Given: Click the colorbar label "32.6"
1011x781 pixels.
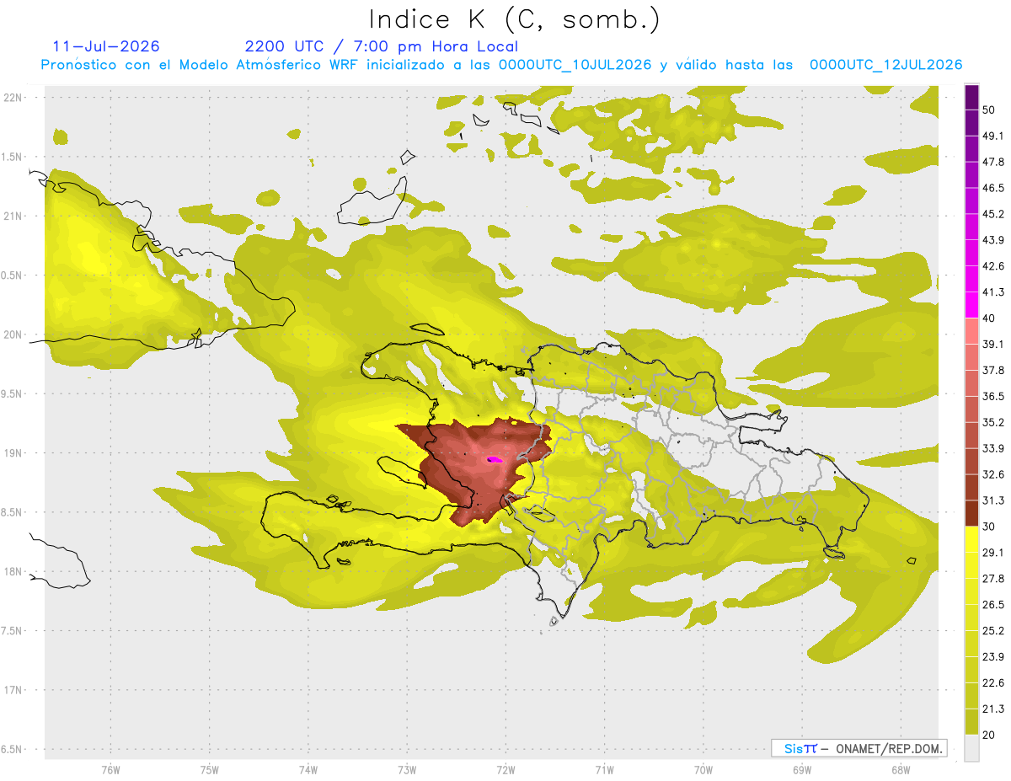Looking at the screenshot, I should coord(992,474).
